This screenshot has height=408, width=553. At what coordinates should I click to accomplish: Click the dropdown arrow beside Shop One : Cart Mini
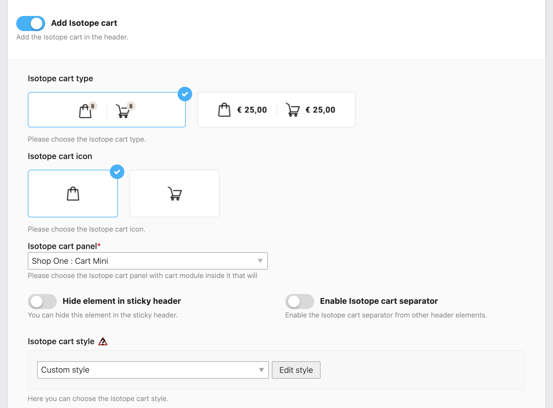tap(260, 261)
